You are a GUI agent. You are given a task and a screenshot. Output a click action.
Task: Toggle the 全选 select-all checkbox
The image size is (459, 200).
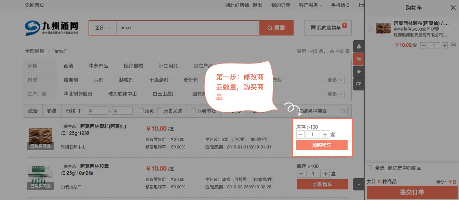(369, 168)
